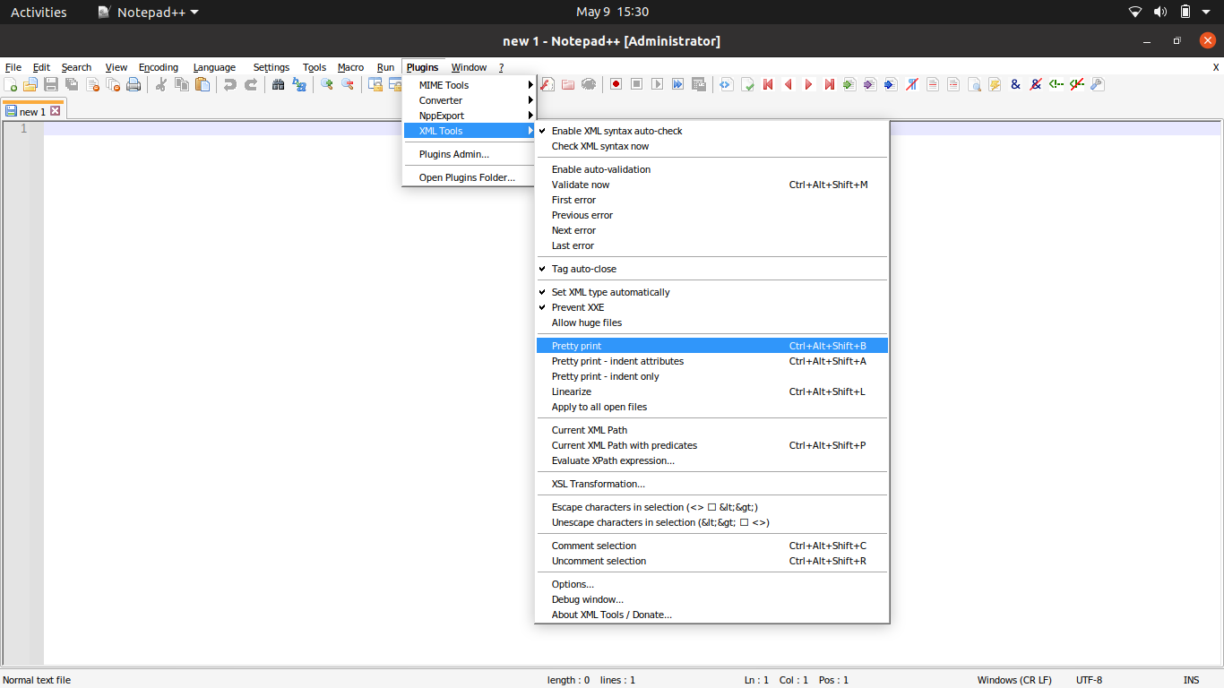Open the Language menu

pos(214,67)
